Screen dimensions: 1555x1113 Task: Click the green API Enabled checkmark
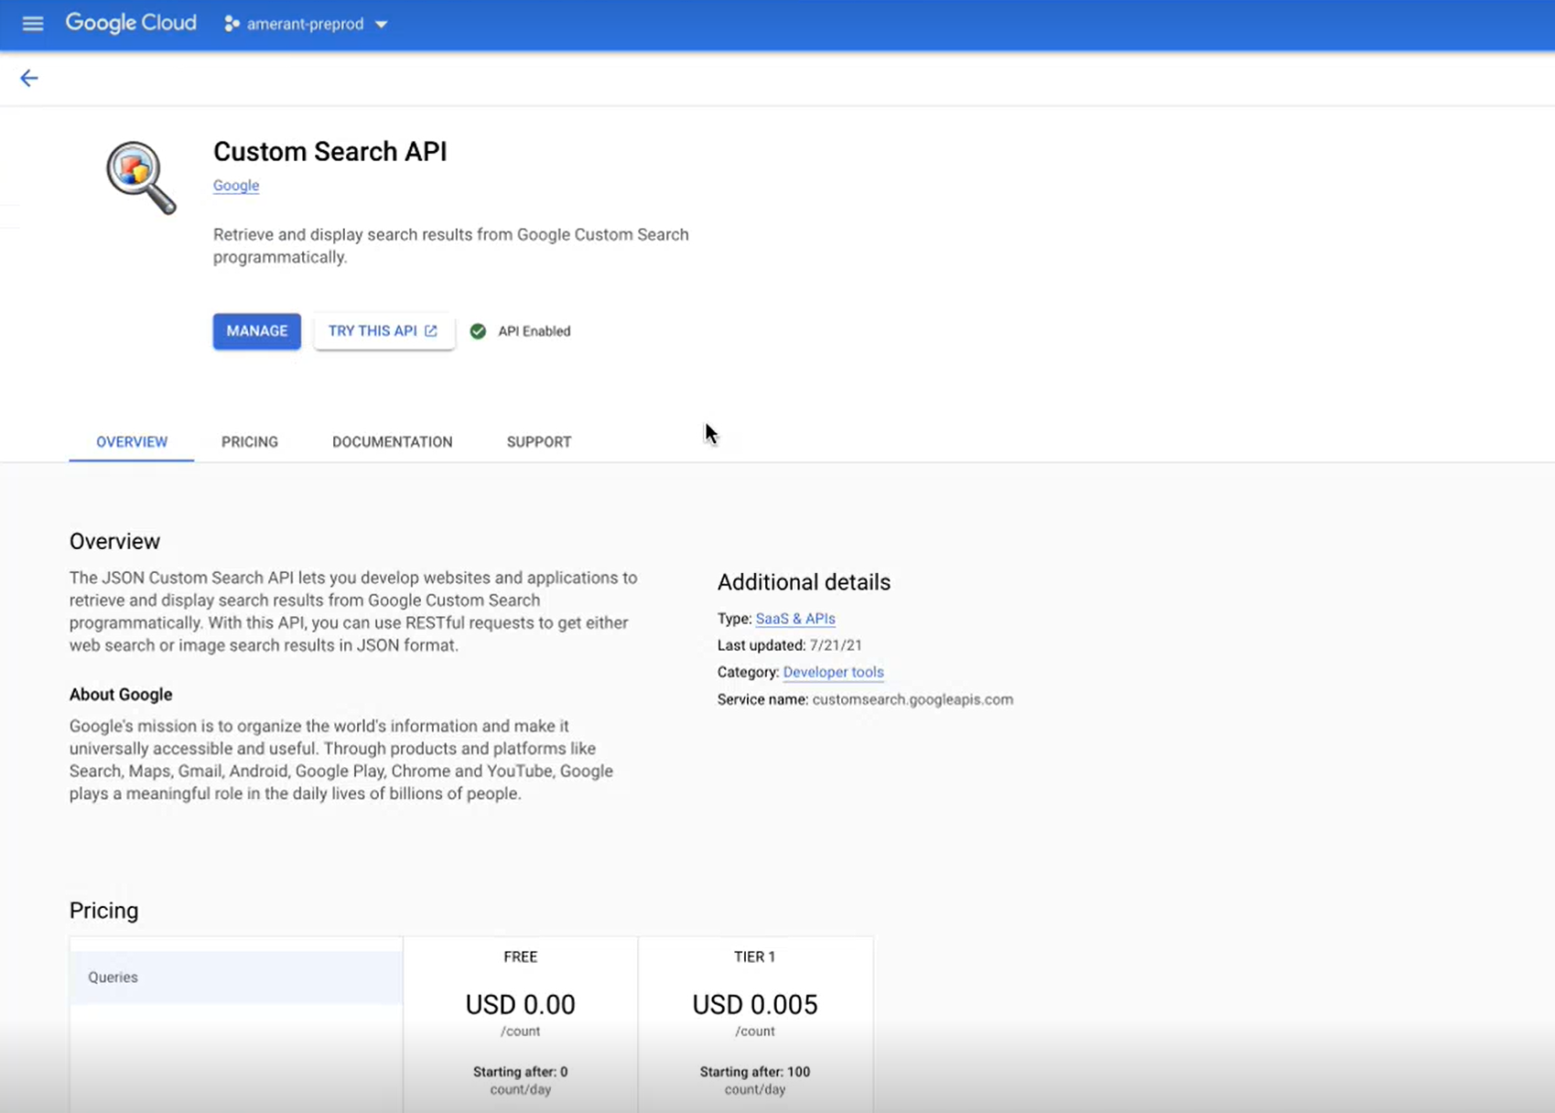pyautogui.click(x=478, y=331)
